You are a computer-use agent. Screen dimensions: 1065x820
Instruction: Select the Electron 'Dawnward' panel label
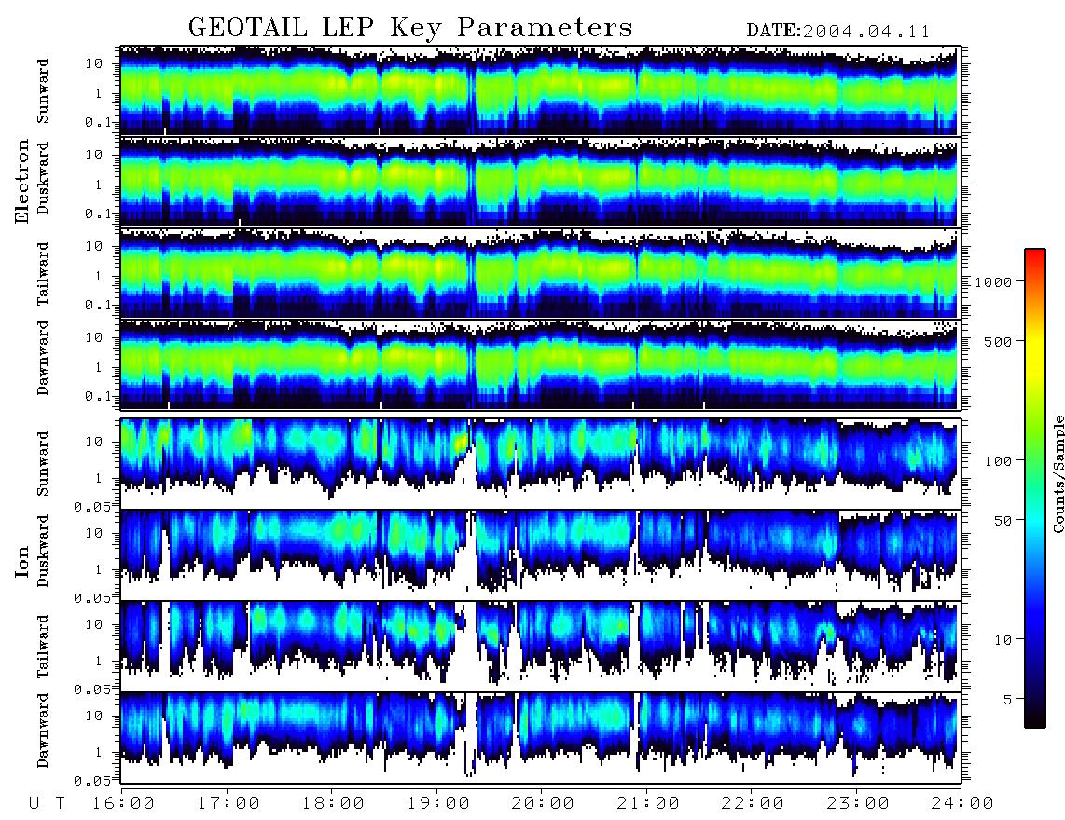[x=43, y=358]
